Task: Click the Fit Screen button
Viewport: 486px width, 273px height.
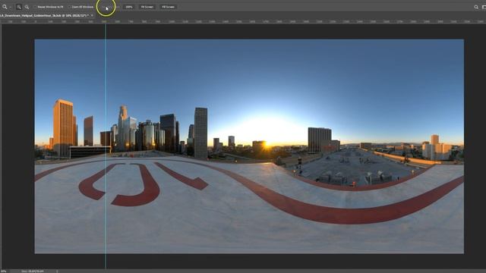Action: 147,7
